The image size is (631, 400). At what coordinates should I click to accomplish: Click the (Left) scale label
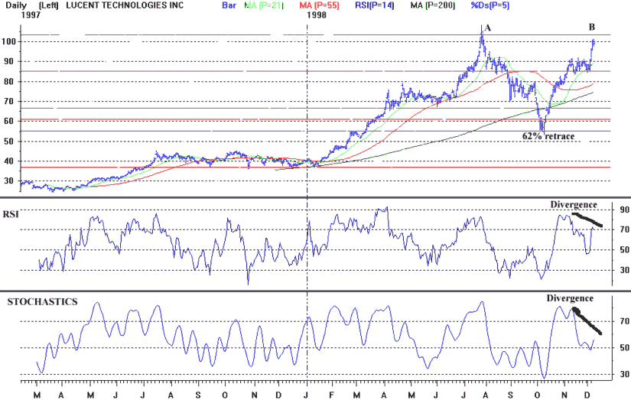pos(48,5)
